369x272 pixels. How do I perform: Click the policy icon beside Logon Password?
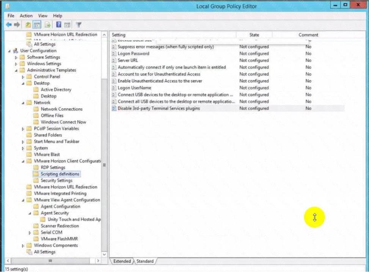point(114,54)
